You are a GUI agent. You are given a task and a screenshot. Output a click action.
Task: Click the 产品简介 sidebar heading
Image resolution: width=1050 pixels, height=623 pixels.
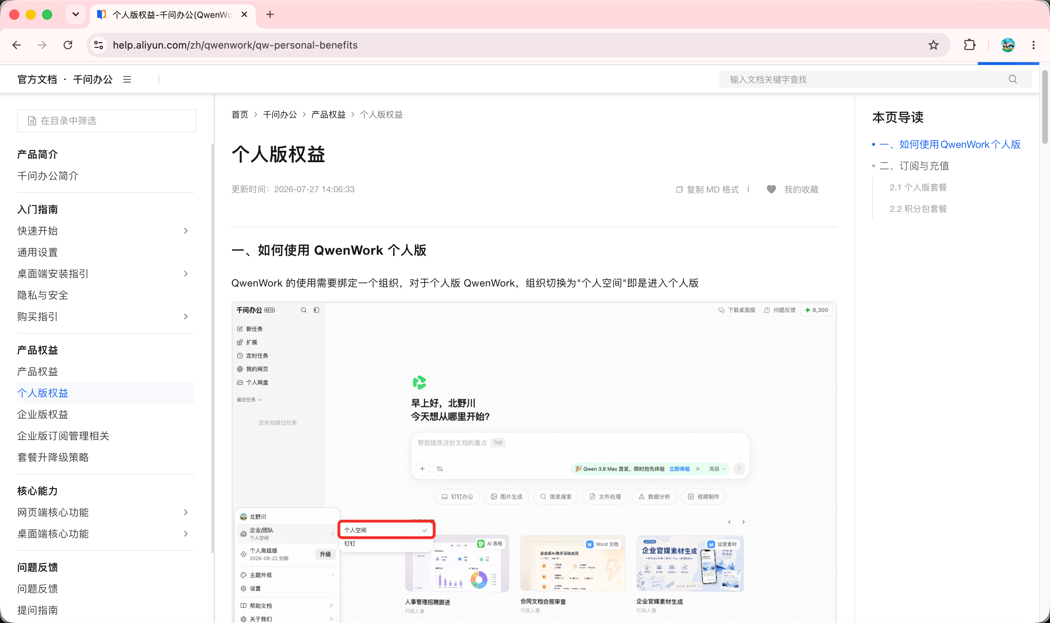pos(37,154)
